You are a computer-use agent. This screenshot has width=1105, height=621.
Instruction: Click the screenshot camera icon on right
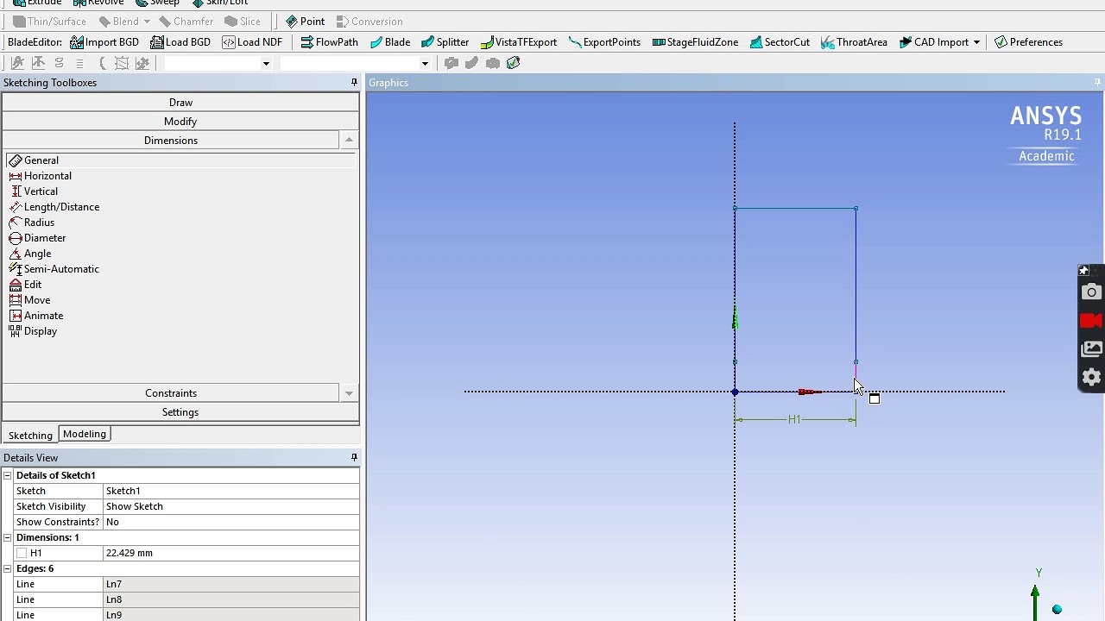tap(1091, 292)
